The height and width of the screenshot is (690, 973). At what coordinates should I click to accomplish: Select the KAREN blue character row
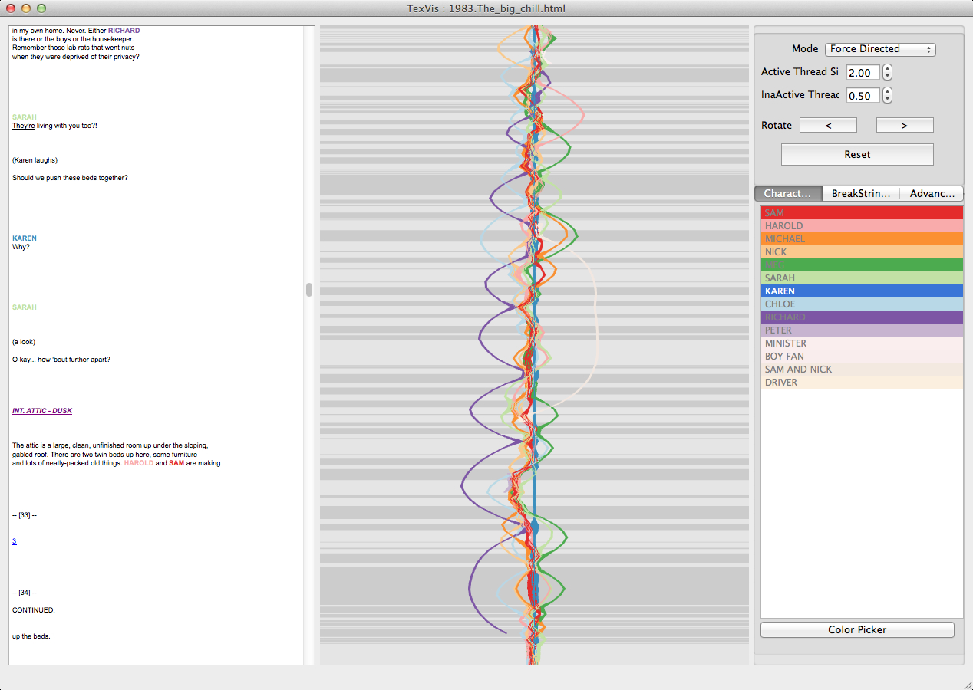pos(862,291)
